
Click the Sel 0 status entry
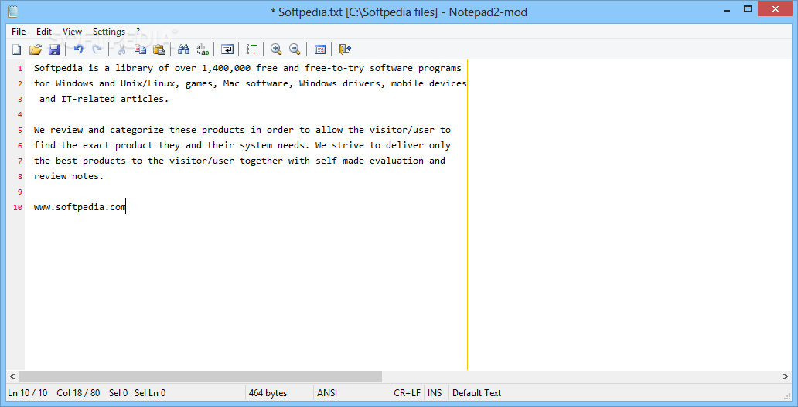(118, 393)
